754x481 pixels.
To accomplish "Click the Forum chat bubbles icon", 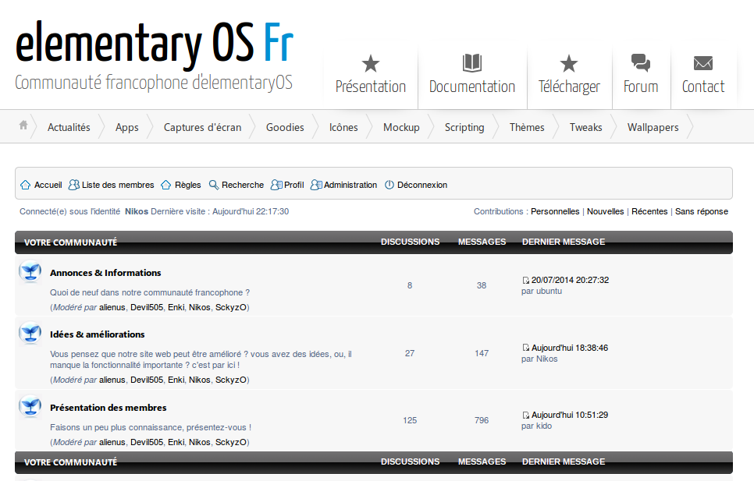I will [641, 63].
